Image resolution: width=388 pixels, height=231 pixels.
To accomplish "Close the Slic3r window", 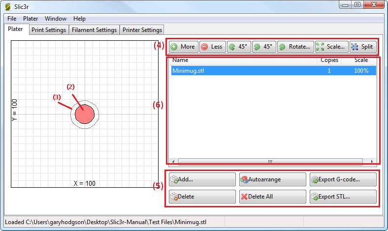I will click(374, 5).
